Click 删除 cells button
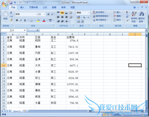149x117 pixels. [118, 16]
